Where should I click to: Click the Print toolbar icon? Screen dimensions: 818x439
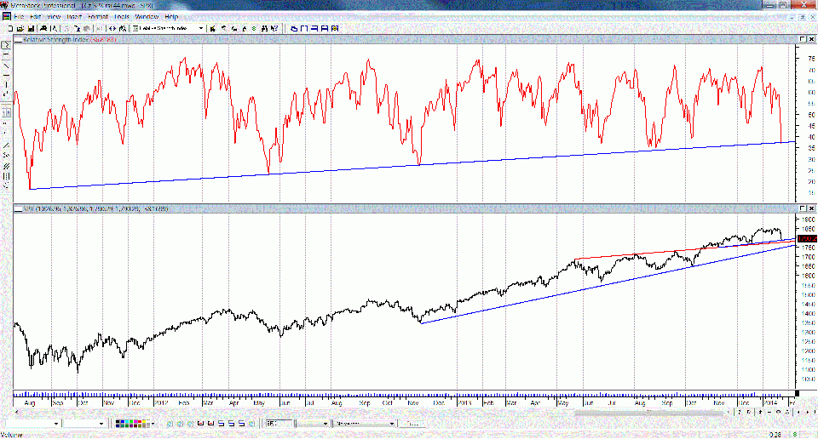coord(44,29)
